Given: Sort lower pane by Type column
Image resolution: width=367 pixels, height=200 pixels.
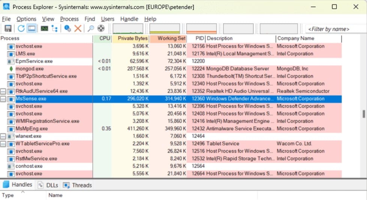Looking at the screenshot, I should pyautogui.click(x=23, y=195).
